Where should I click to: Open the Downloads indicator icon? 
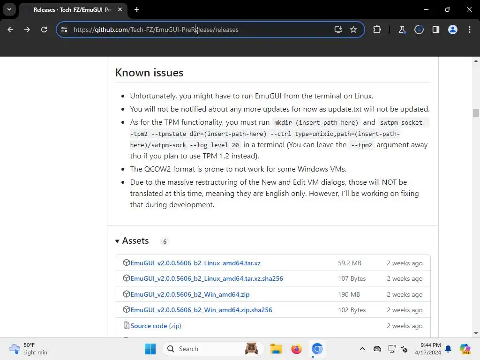point(419,30)
